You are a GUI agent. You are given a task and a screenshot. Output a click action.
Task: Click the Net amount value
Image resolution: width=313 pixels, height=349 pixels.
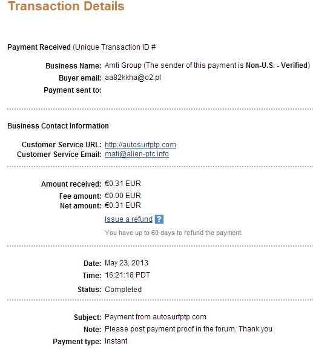pyautogui.click(x=123, y=205)
